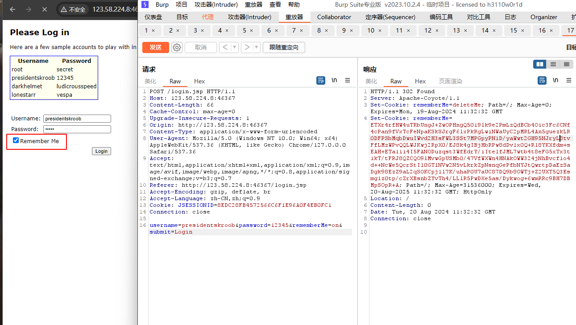The image size is (576, 325).
Task: Switch to combined tabbed layout view
Action: 567,64
